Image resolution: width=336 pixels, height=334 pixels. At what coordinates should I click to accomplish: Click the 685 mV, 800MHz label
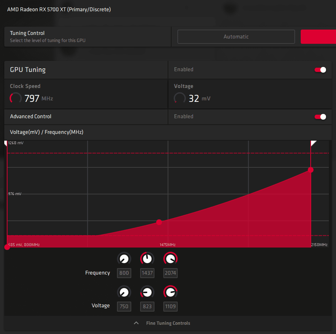coord(24,245)
